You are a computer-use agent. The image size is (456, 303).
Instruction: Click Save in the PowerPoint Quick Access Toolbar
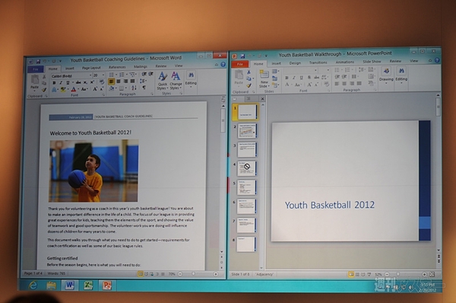tap(243, 56)
